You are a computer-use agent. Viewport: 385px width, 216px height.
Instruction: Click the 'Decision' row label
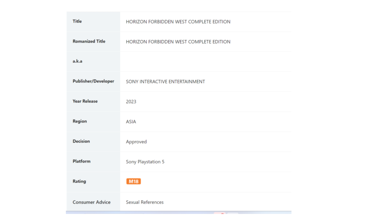tap(81, 141)
